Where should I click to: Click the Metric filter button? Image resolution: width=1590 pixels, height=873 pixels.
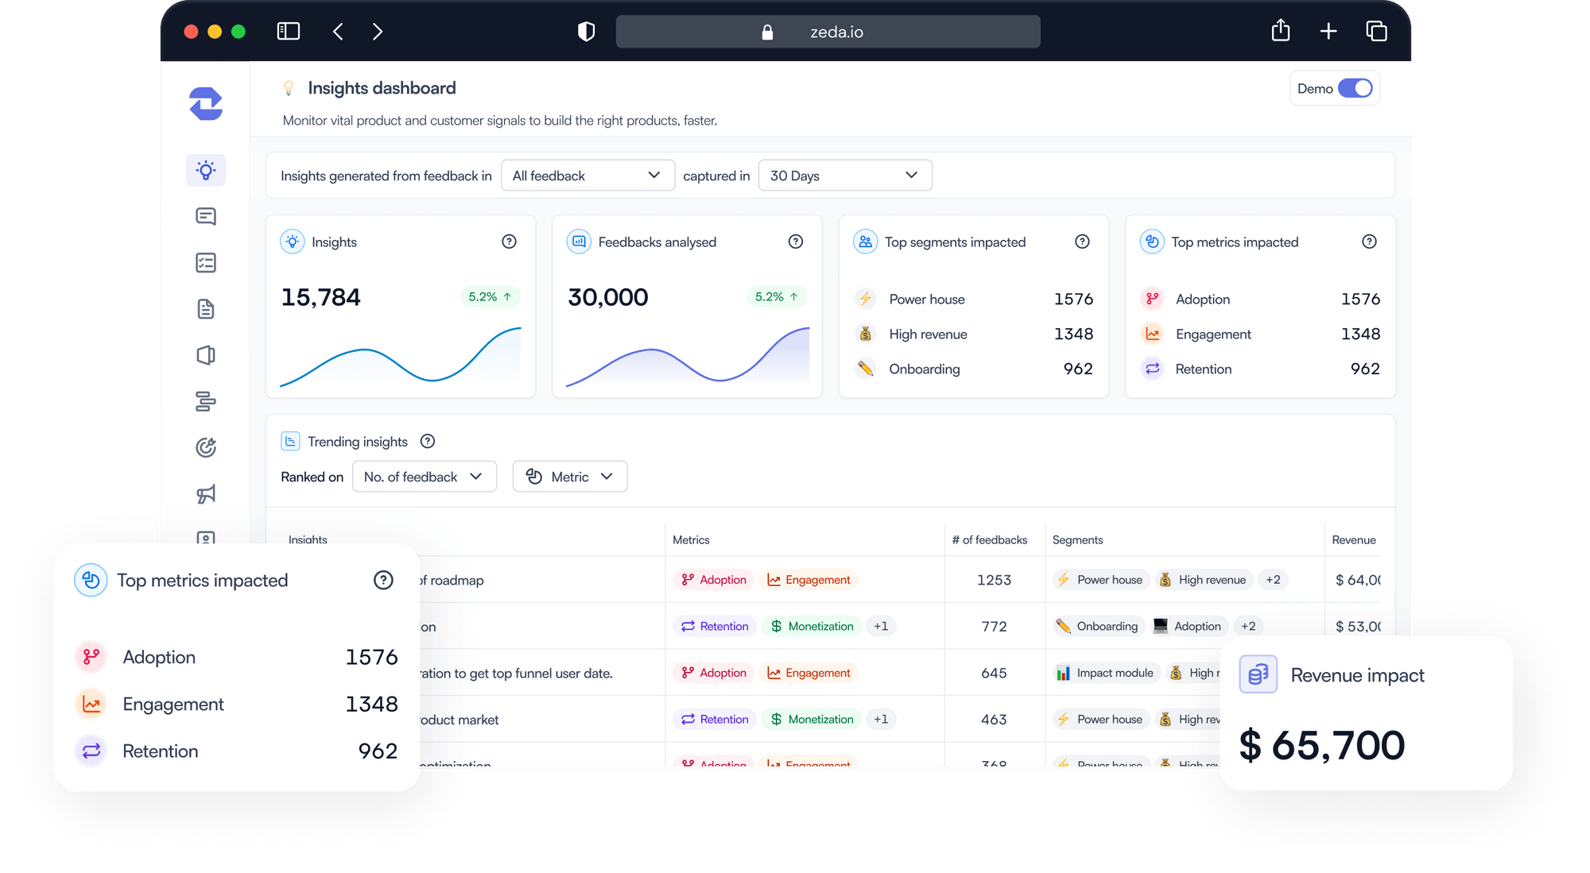tap(569, 477)
